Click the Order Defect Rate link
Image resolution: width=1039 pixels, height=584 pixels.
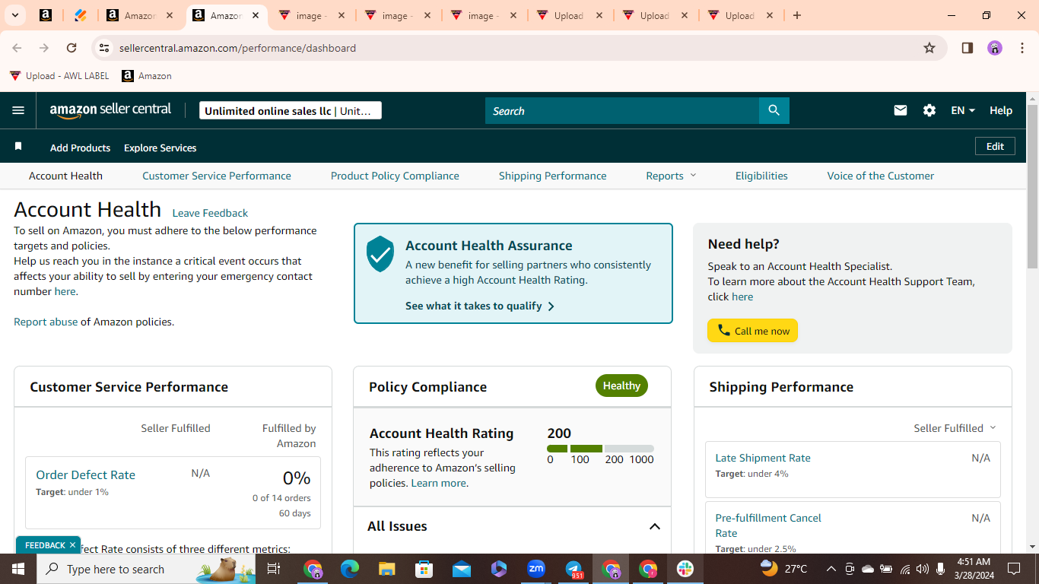(x=85, y=474)
